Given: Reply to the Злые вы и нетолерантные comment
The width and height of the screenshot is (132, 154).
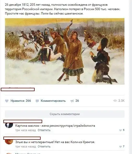Looking at the screenshot, I should (x=44, y=146).
